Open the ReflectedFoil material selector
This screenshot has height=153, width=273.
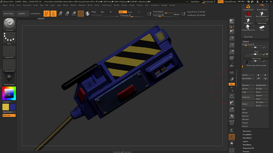point(9,79)
